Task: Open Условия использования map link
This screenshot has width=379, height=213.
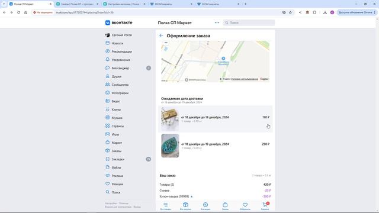Action: click(x=245, y=79)
